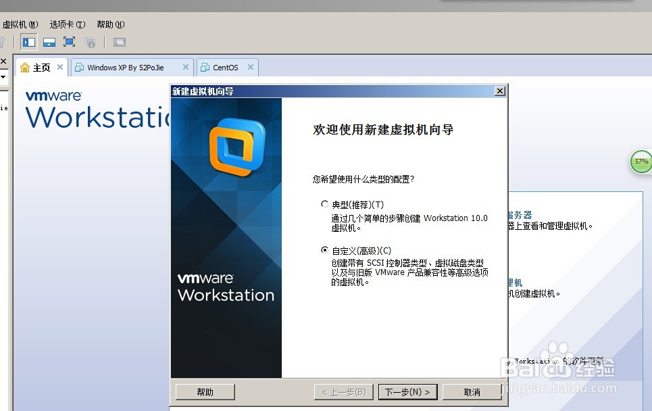The height and width of the screenshot is (411, 652).
Task: Close the Windows XP By 52PoJie tab
Action: pos(185,67)
